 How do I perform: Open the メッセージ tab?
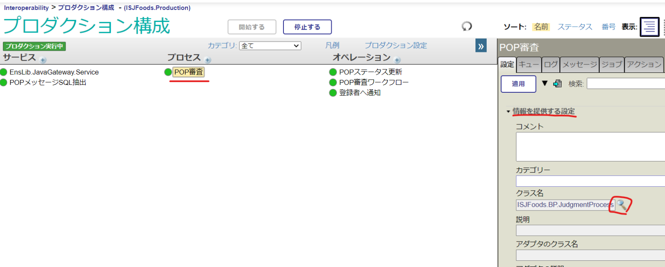579,64
